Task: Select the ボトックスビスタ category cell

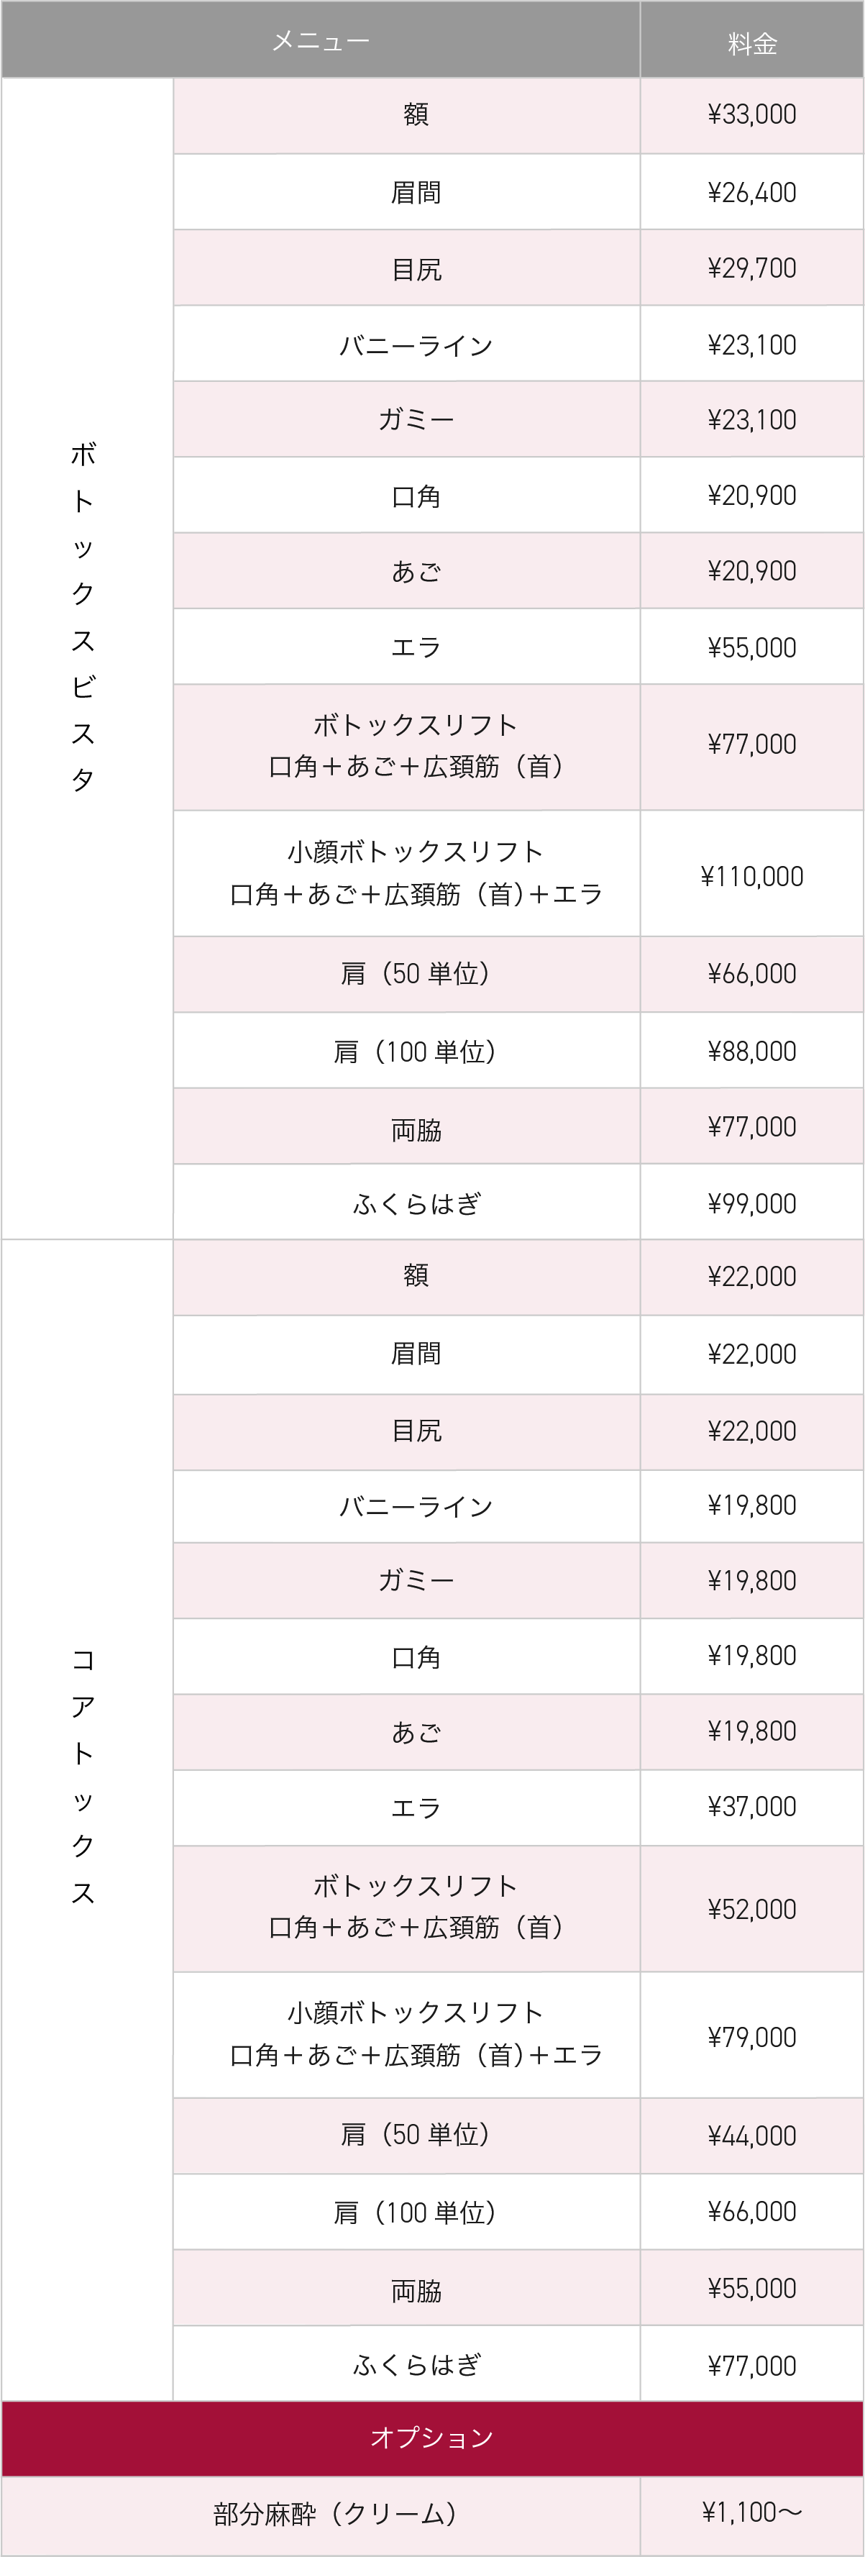Action: pos(87,658)
